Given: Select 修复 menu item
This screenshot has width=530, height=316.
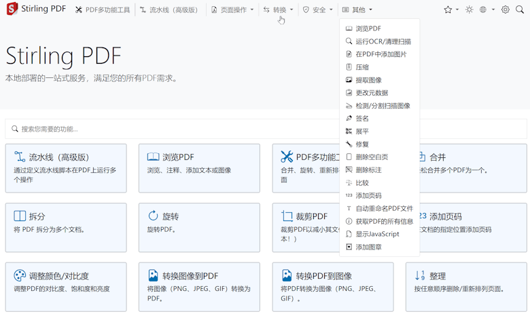Looking at the screenshot, I should pyautogui.click(x=380, y=144).
